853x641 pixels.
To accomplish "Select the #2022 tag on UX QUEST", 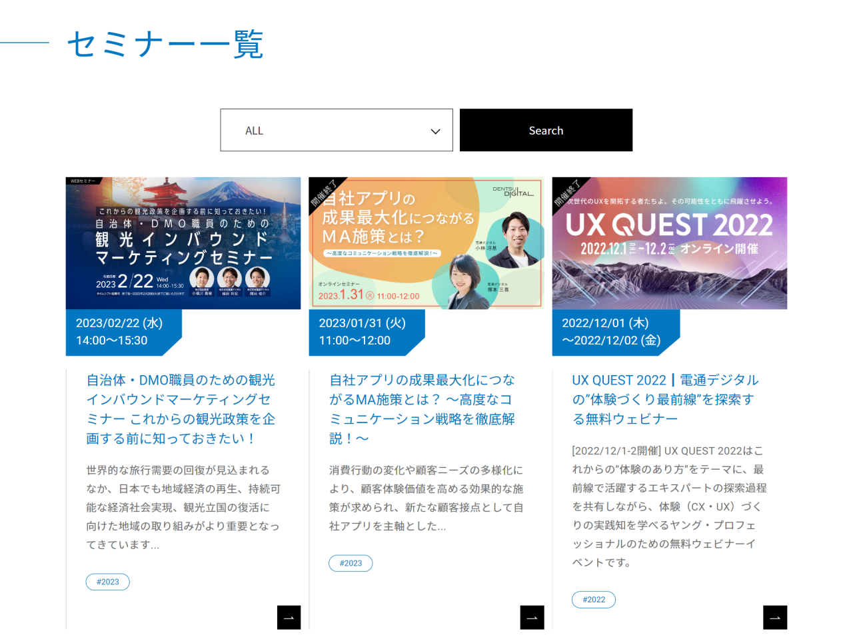I will [x=594, y=600].
